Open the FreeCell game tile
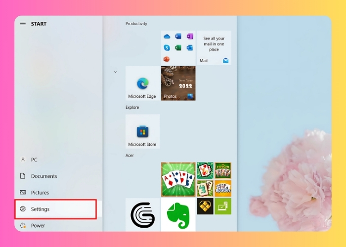 pos(222,170)
